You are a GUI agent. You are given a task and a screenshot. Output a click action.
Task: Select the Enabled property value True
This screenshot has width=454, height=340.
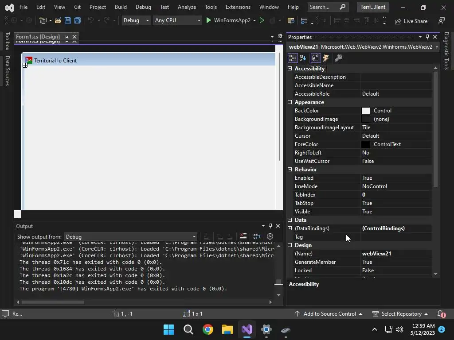[x=396, y=178]
